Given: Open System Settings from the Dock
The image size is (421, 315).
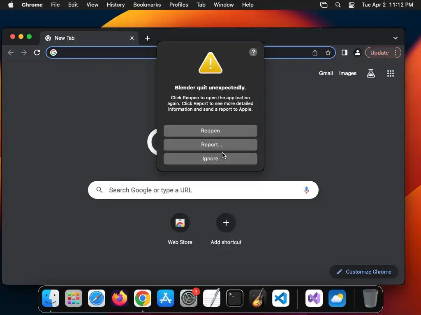Looking at the screenshot, I should (x=188, y=298).
